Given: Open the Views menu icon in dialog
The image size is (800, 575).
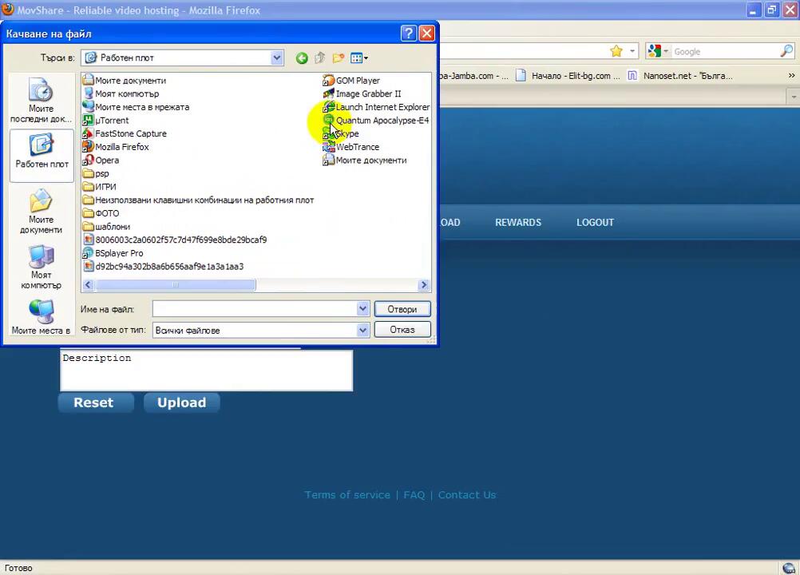Looking at the screenshot, I should (358, 57).
